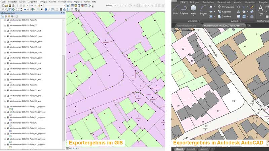269x151 pixels.
Task: Open the Editor dropdown menu in ArcMap
Action: click(109, 6)
